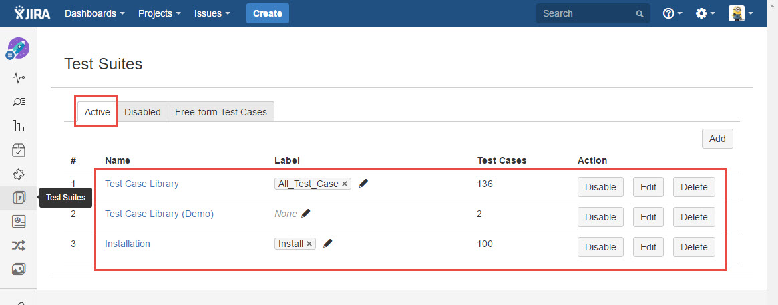Screen dimensions: 778x305
Task: Open the Test Case Library (Demo) link
Action: coord(159,214)
